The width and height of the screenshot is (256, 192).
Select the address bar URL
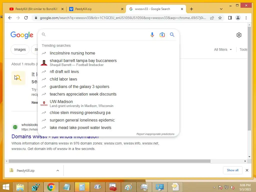pos(123,18)
